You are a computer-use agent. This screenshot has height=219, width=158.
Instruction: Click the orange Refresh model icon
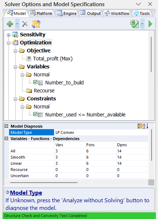click(36, 24)
